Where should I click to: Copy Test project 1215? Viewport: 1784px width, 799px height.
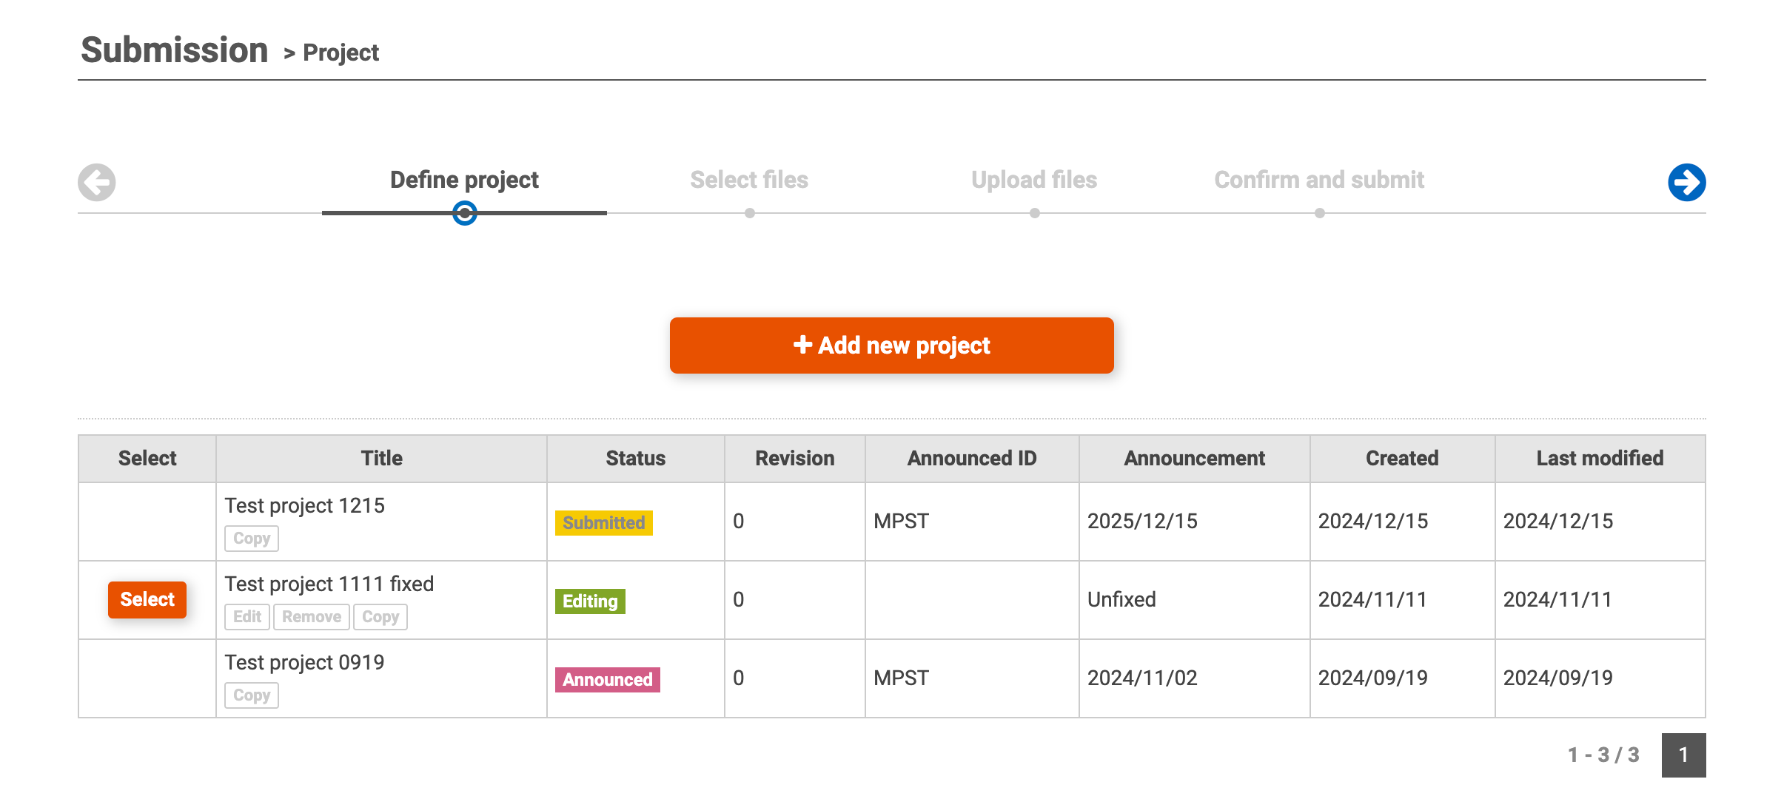click(252, 539)
